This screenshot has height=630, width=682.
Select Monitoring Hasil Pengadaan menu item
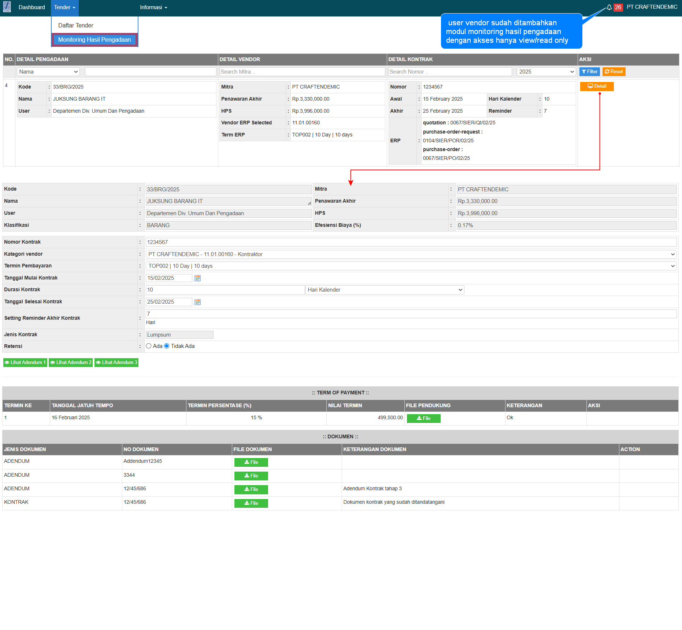94,40
